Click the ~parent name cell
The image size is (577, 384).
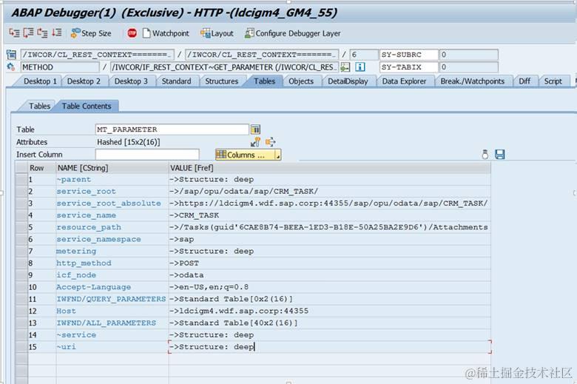pos(112,180)
